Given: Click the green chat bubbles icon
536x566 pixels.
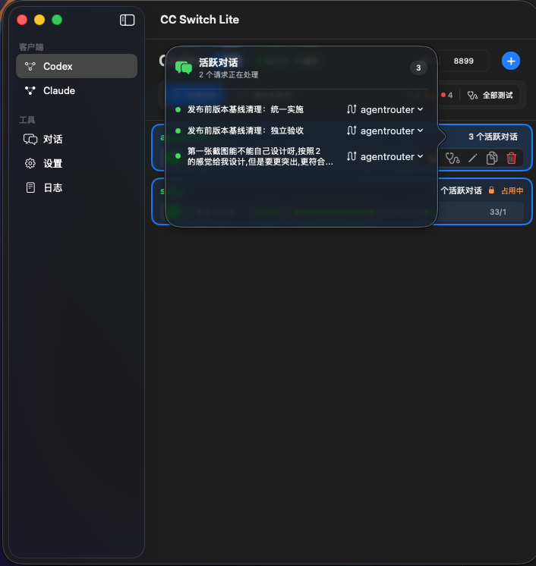Looking at the screenshot, I should click(184, 68).
